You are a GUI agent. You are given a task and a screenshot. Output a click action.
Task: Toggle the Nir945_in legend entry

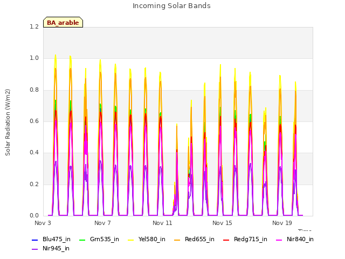pyautogui.click(x=51, y=249)
